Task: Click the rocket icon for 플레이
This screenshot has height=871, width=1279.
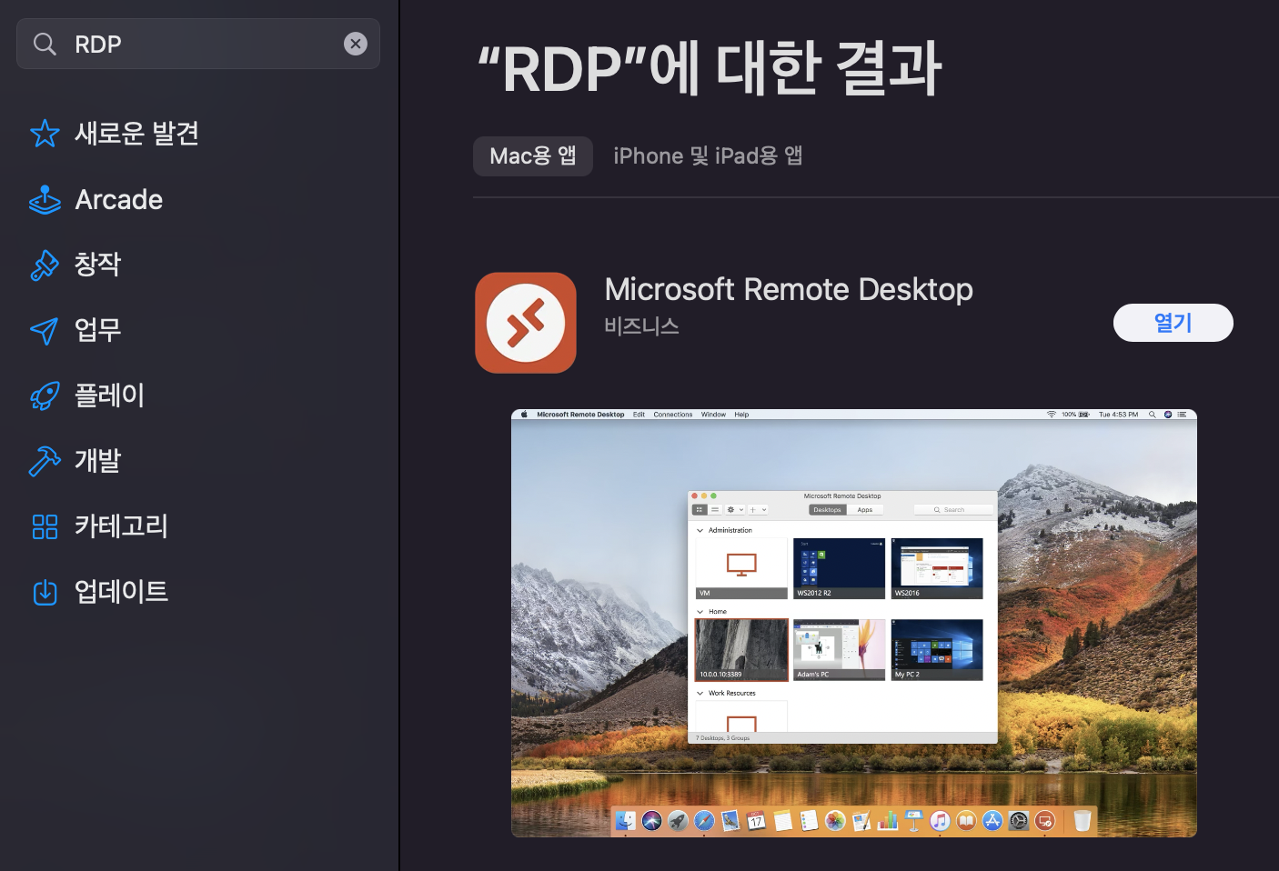Action: pos(45,395)
